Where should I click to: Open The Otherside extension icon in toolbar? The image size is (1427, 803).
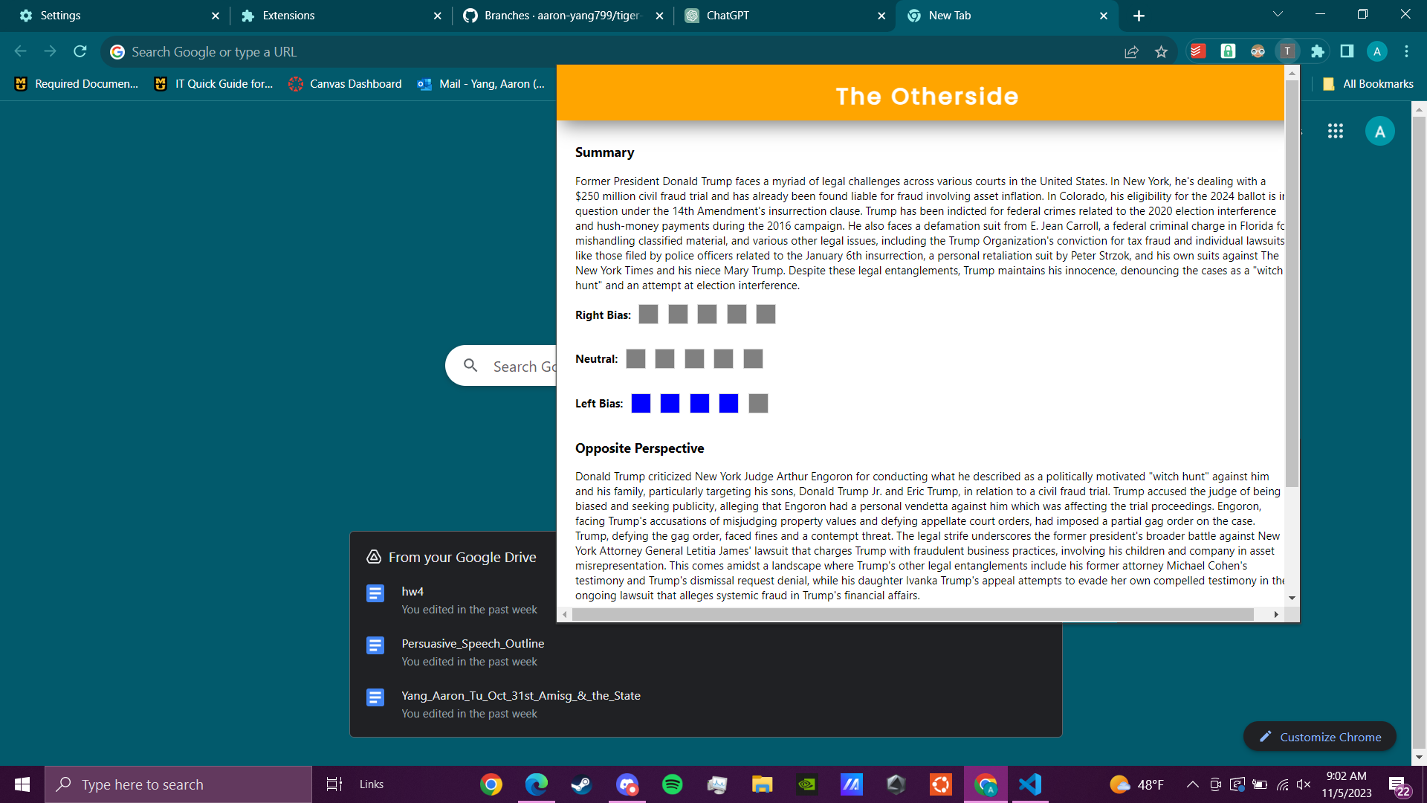(1287, 51)
